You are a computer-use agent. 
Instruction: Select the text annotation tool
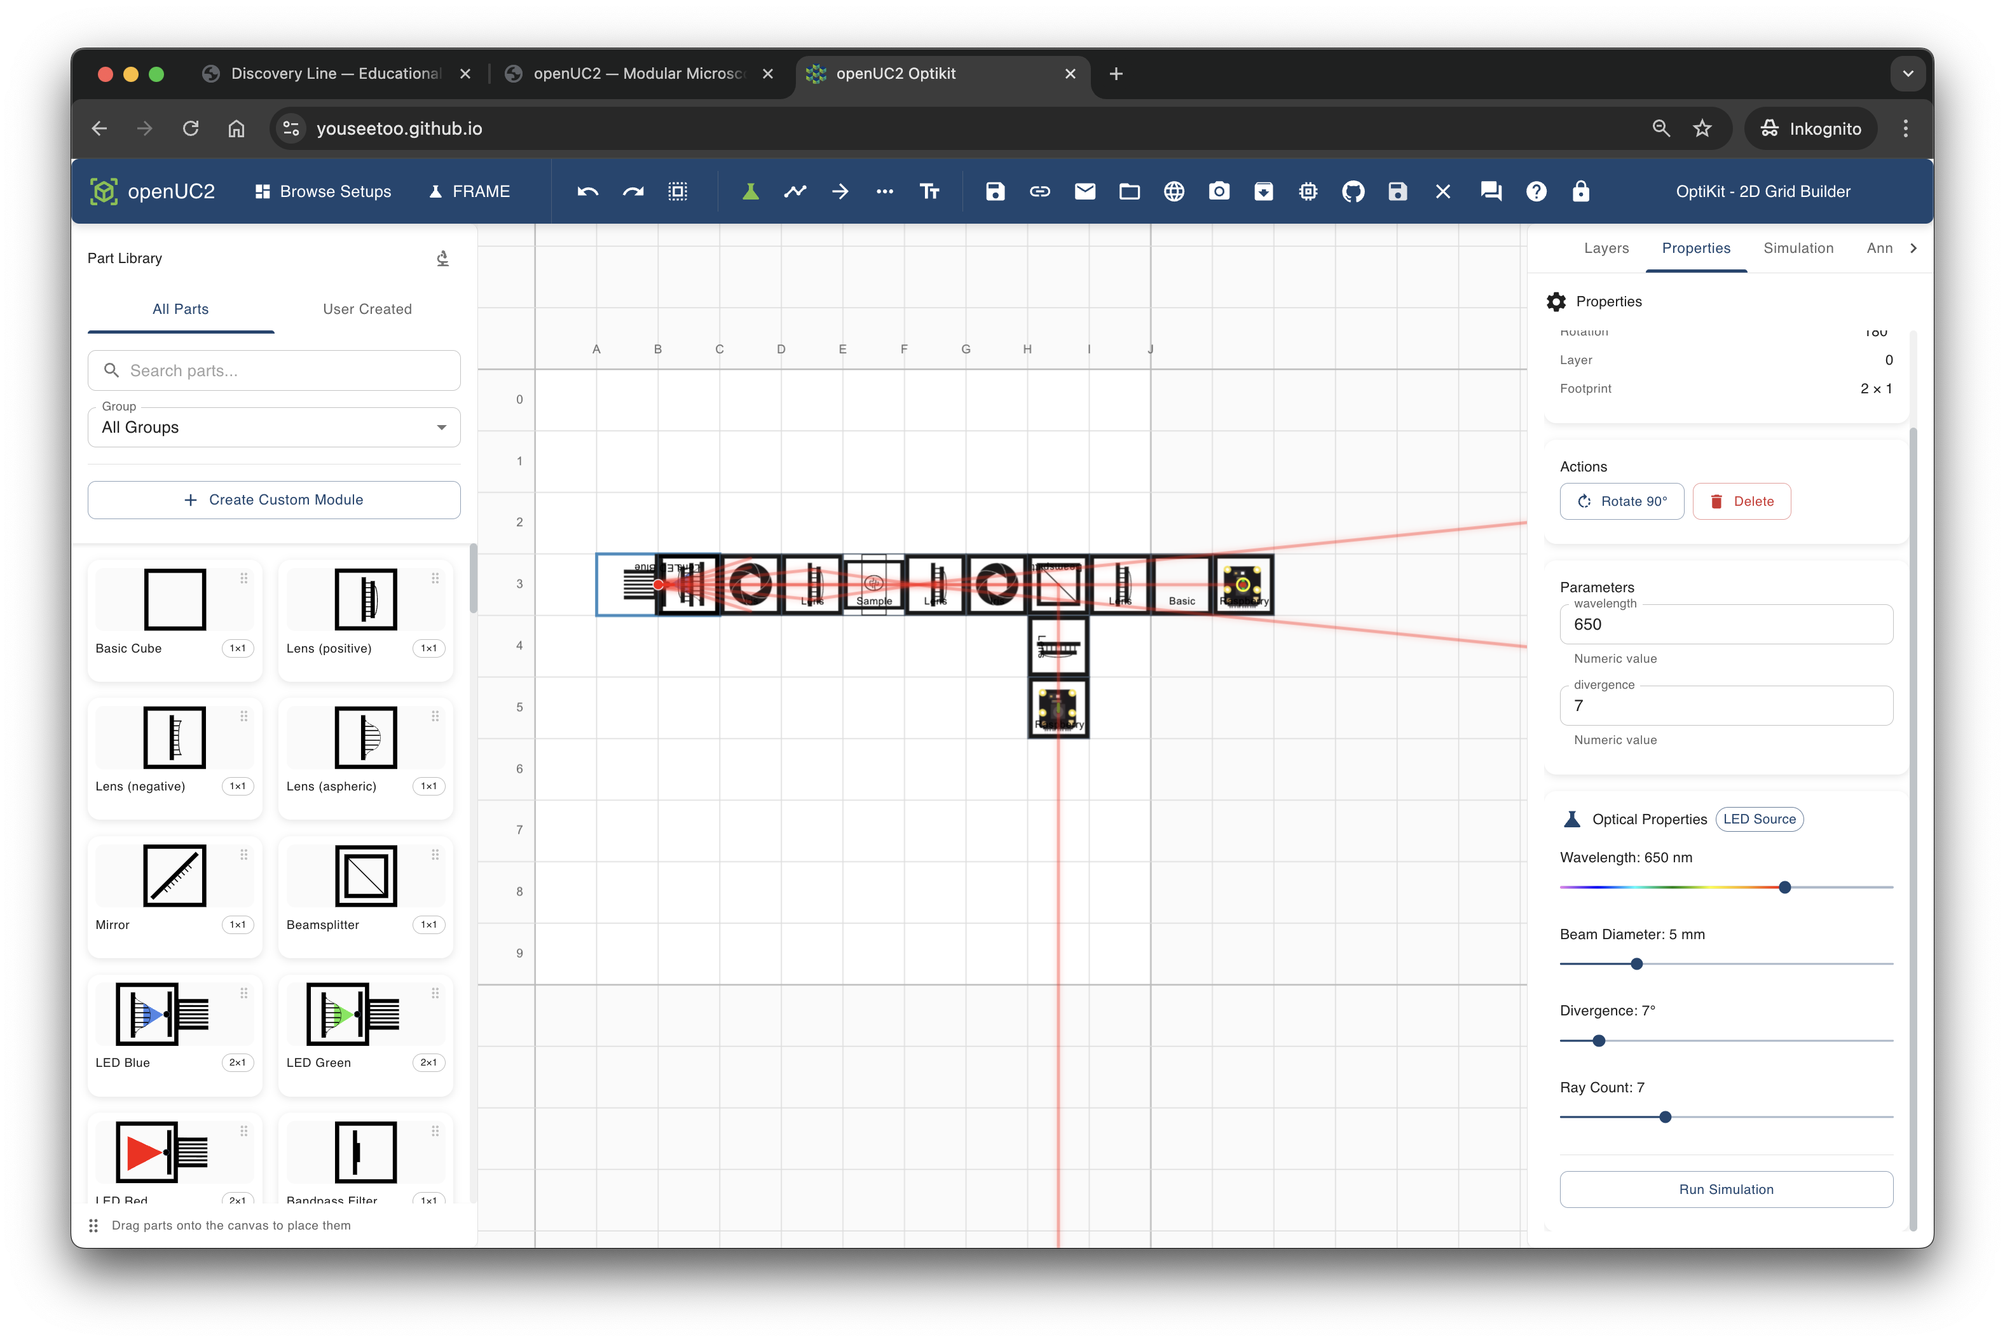(930, 192)
